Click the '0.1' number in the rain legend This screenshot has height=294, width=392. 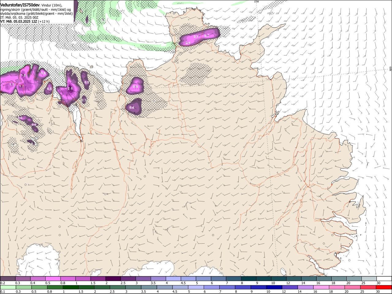pyautogui.click(x=2, y=292)
